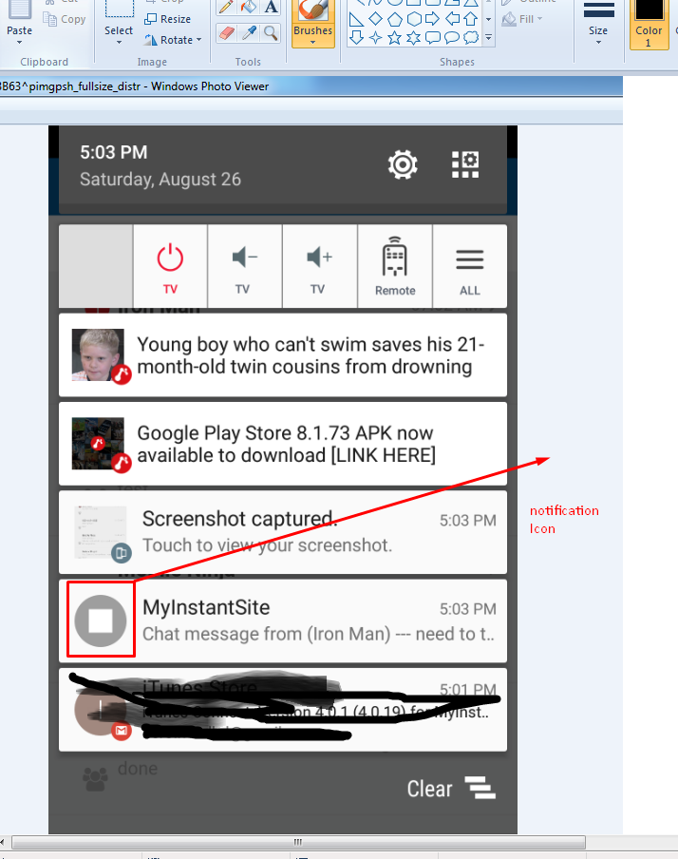Tap the red TV power button
The width and height of the screenshot is (678, 859).
[x=170, y=266]
